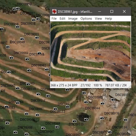This screenshot has height=136, width=136.
Task: Click the 100 % zoom status entry
Action: tap(98, 85)
